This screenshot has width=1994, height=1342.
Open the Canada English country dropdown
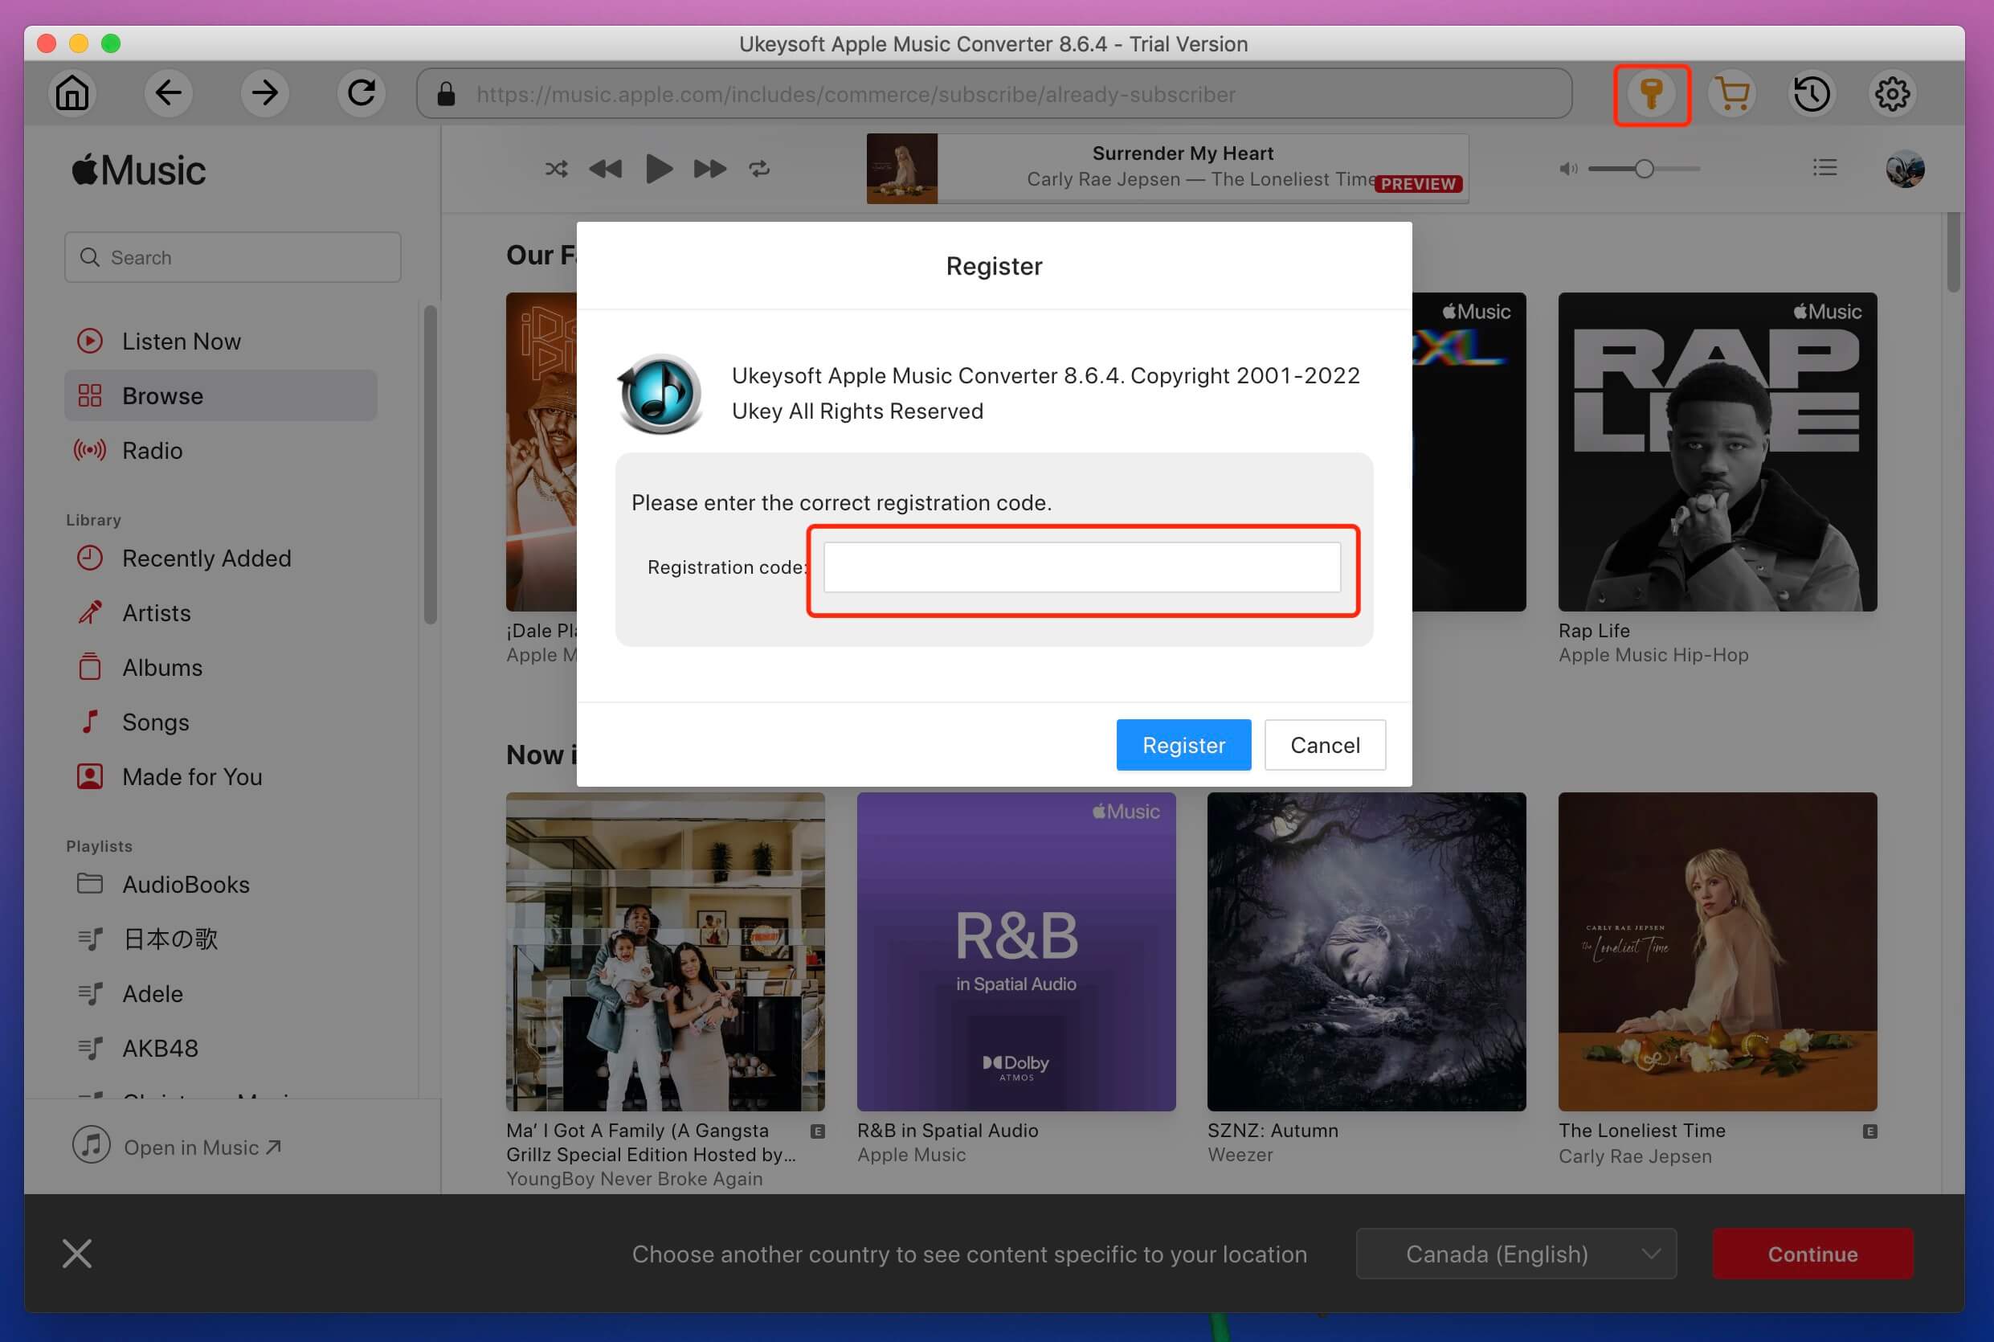1518,1254
